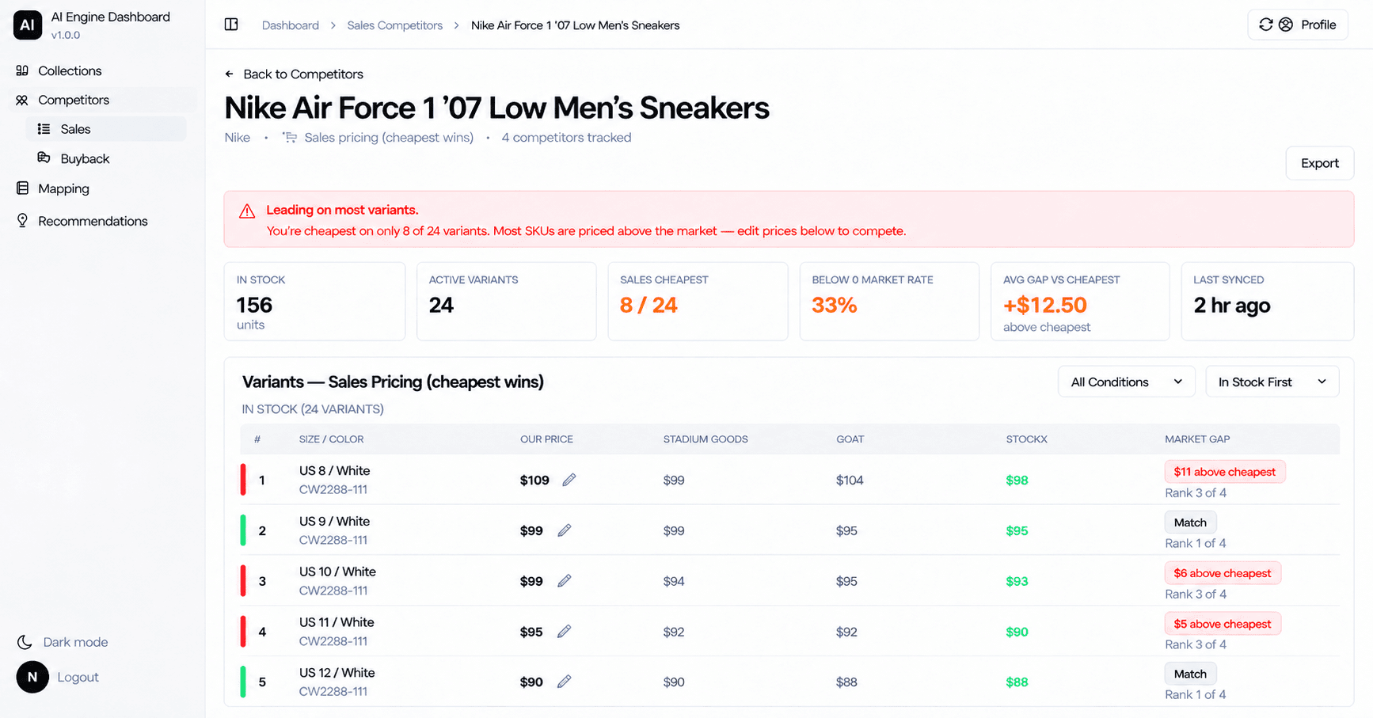This screenshot has width=1373, height=718.
Task: Edit price pencil for US 11 / White
Action: point(565,632)
